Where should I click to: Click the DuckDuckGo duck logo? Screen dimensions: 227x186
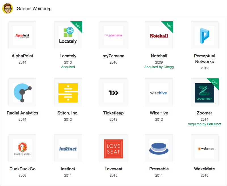(x=22, y=148)
